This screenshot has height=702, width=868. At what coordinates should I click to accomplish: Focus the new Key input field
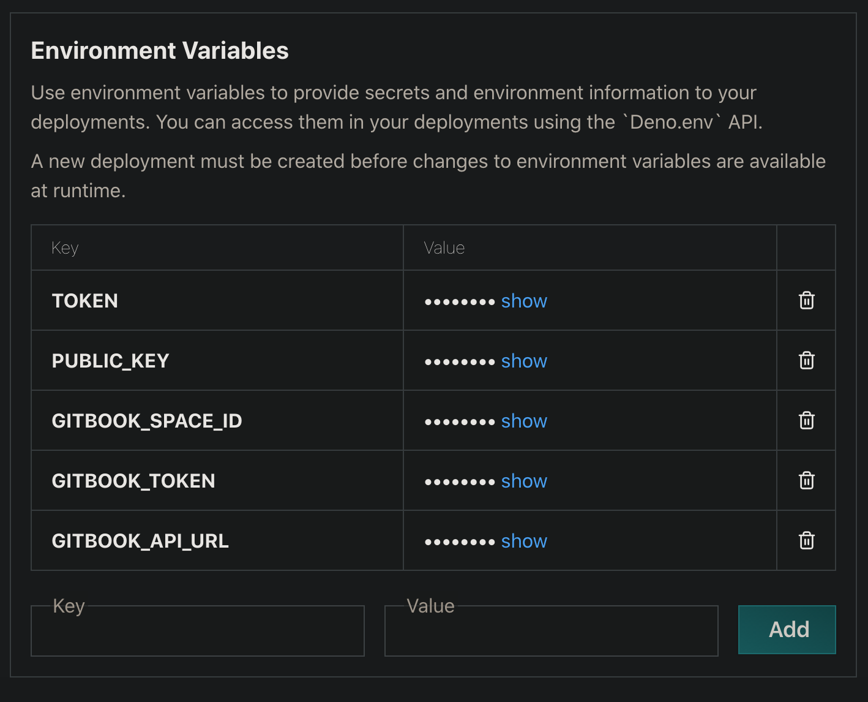point(197,632)
